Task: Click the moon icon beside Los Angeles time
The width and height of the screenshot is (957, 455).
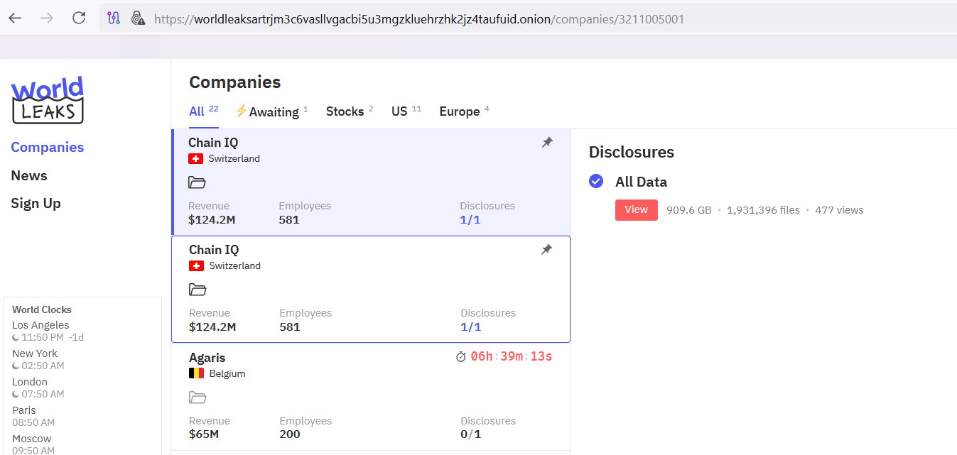Action: tap(16, 337)
